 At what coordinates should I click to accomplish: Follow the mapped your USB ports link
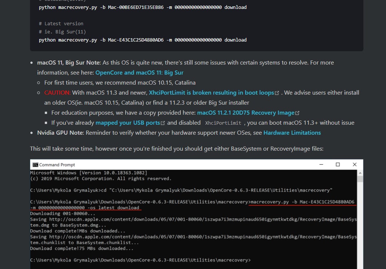coord(128,123)
